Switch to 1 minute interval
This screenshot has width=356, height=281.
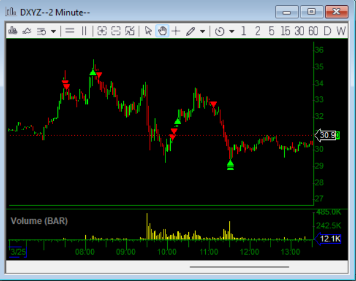[244, 31]
